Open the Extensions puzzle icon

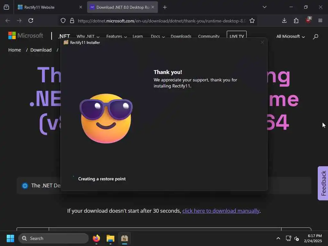[x=296, y=20]
